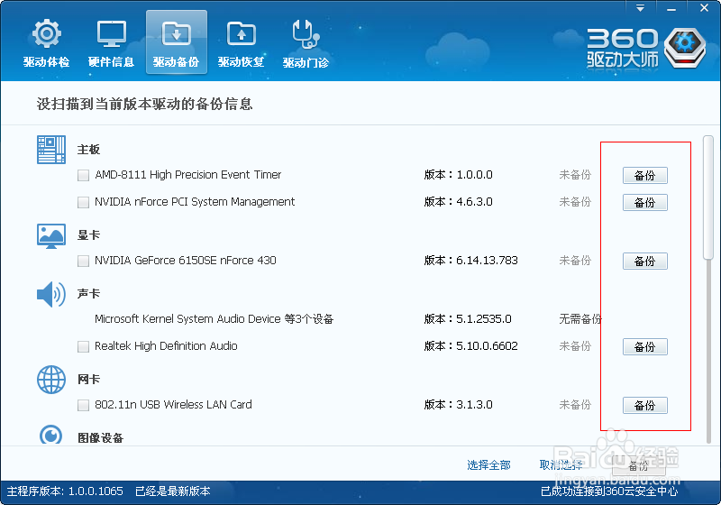Close the 360驱动大师 window

point(704,8)
